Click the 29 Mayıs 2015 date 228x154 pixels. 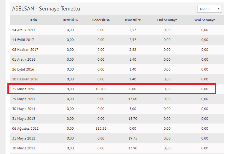click(x=23, y=99)
